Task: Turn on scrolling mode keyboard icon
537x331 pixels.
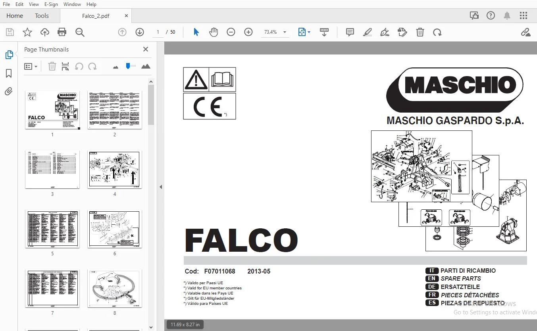Action: [x=324, y=32]
